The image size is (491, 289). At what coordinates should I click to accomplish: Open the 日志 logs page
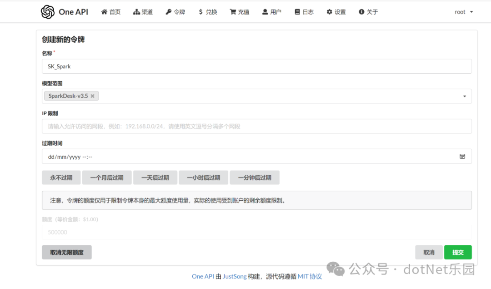304,12
